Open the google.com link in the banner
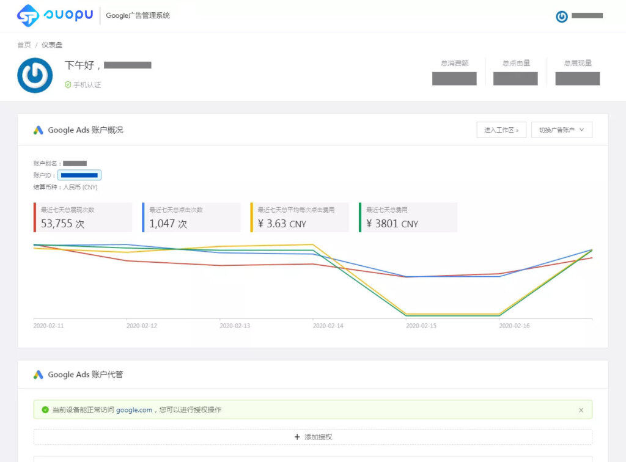 click(x=134, y=410)
